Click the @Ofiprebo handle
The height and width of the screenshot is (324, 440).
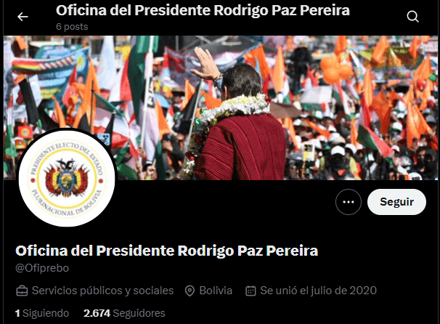point(42,268)
